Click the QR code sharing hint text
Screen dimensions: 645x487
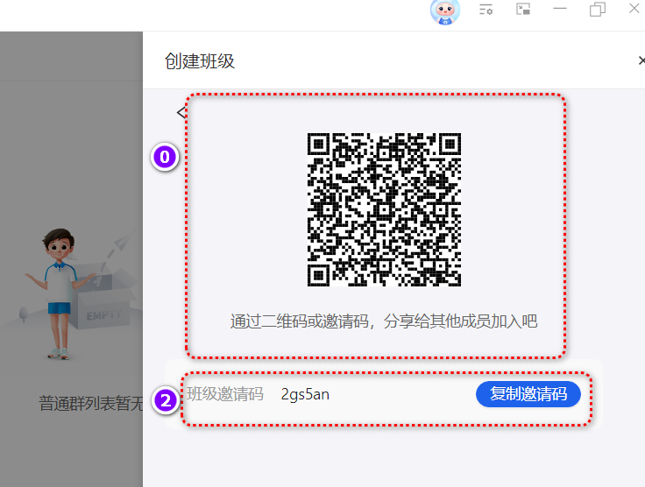pos(384,321)
